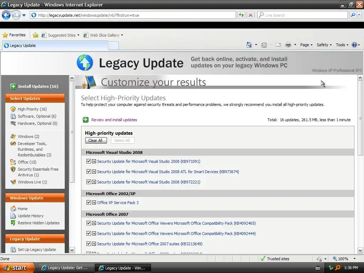Click the RSS Feeds toolbar icon
This screenshot has height=273, width=364.
pyautogui.click(x=264, y=45)
